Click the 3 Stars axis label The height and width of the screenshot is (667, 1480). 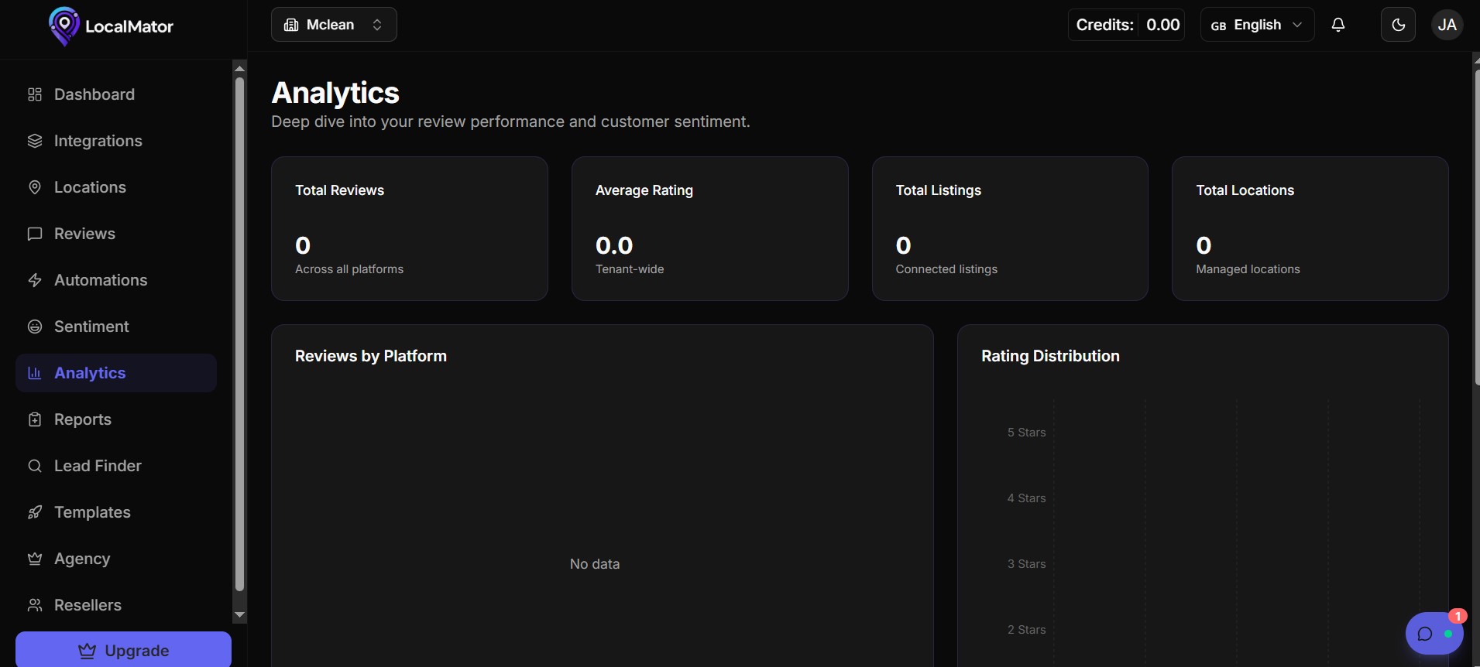click(1026, 564)
